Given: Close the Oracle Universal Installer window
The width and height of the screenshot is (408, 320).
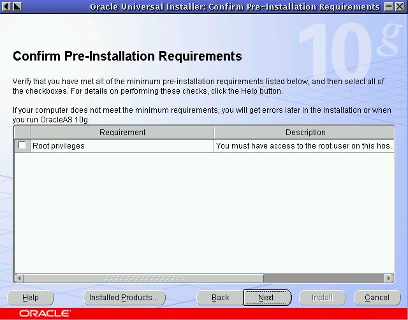Looking at the screenshot, I should coord(400,6).
